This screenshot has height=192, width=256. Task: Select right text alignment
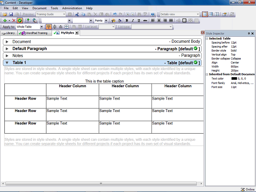(165, 20)
